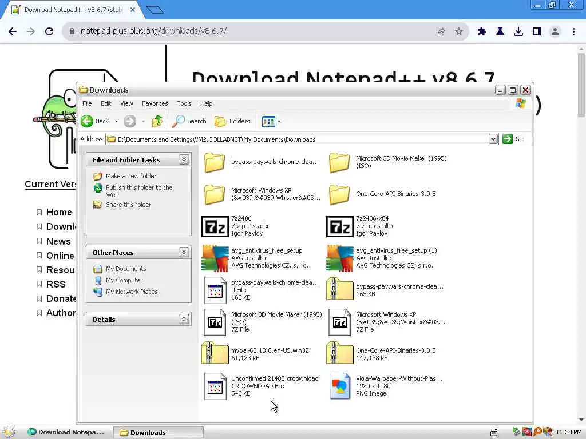Click Chrome page vertical scrollbar
This screenshot has width=586, height=439.
(x=581, y=85)
